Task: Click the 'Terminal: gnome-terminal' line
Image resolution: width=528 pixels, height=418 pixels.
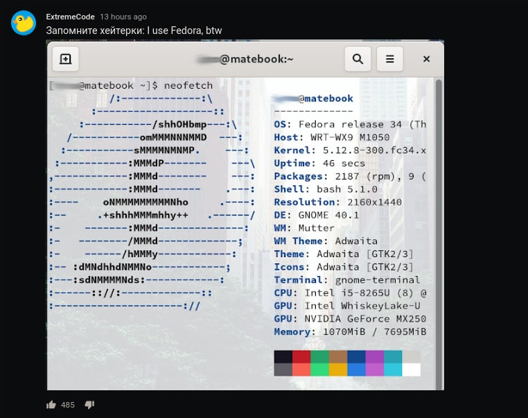Action: tap(347, 280)
